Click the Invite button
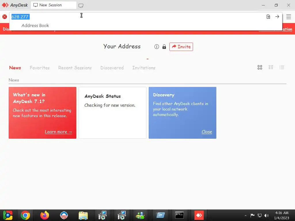Screen dimensions: 295x221 (x=181, y=47)
